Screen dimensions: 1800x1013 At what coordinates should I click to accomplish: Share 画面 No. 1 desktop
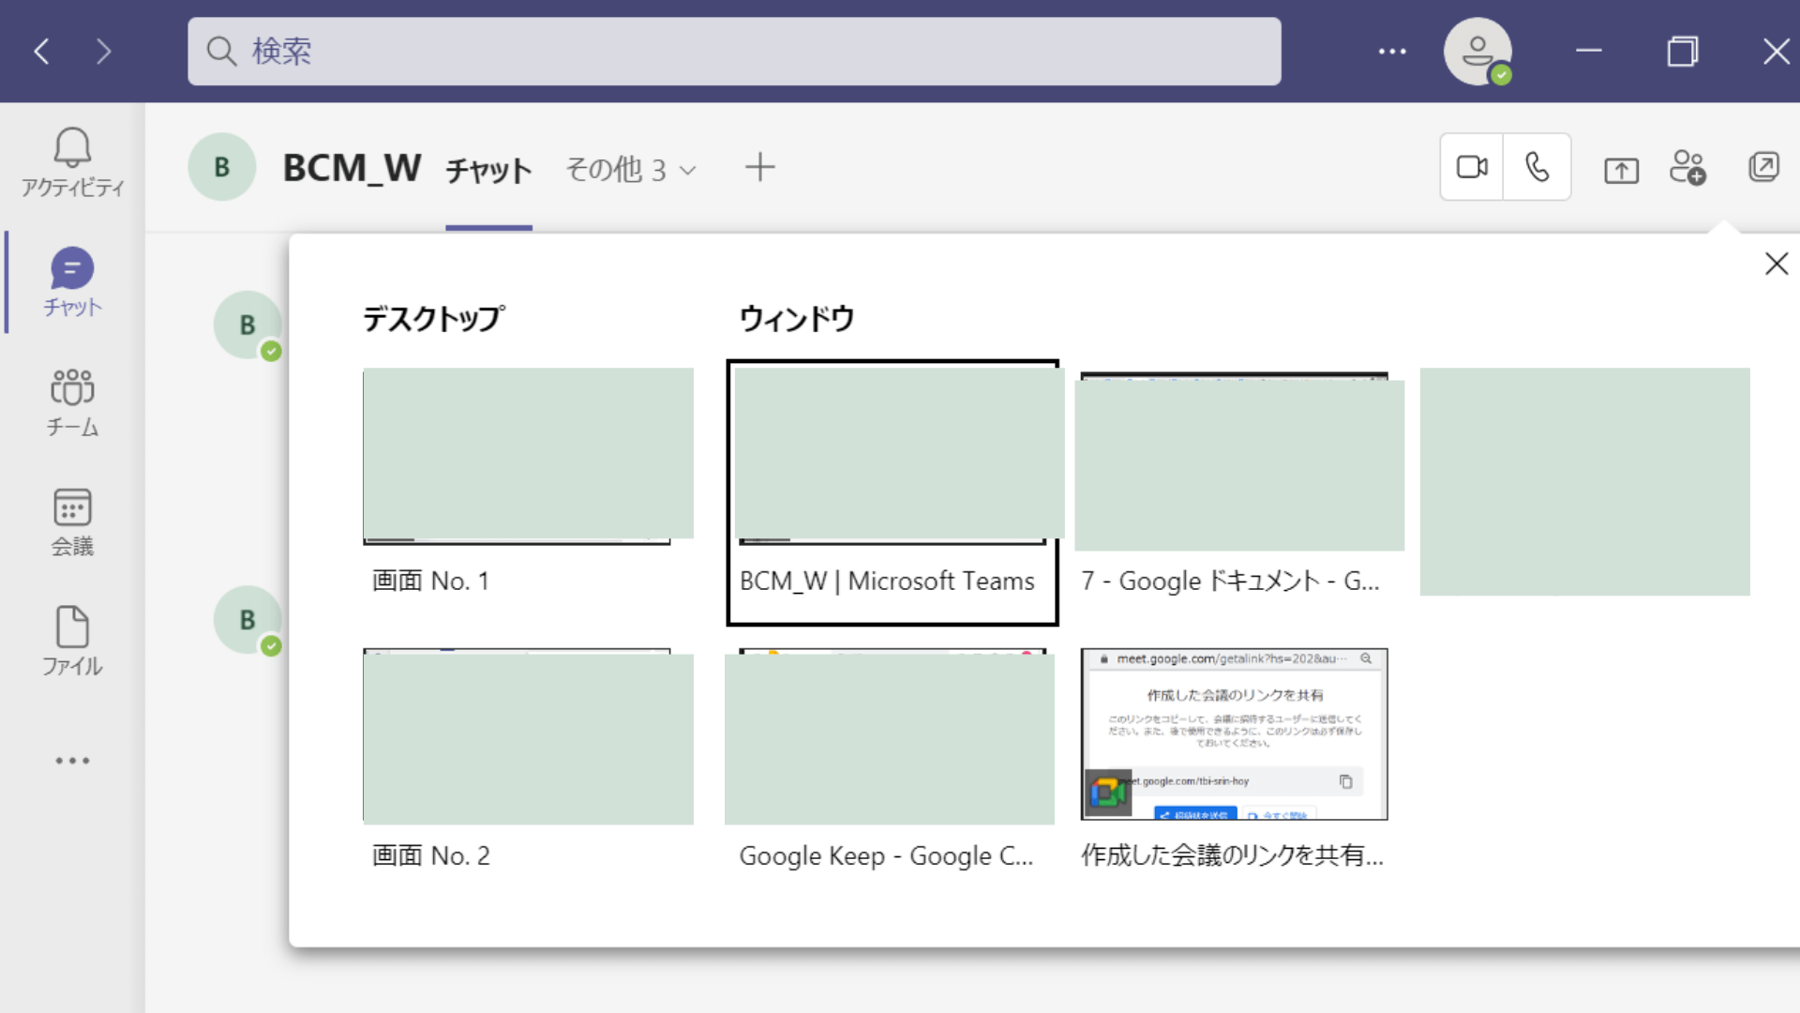coord(528,457)
